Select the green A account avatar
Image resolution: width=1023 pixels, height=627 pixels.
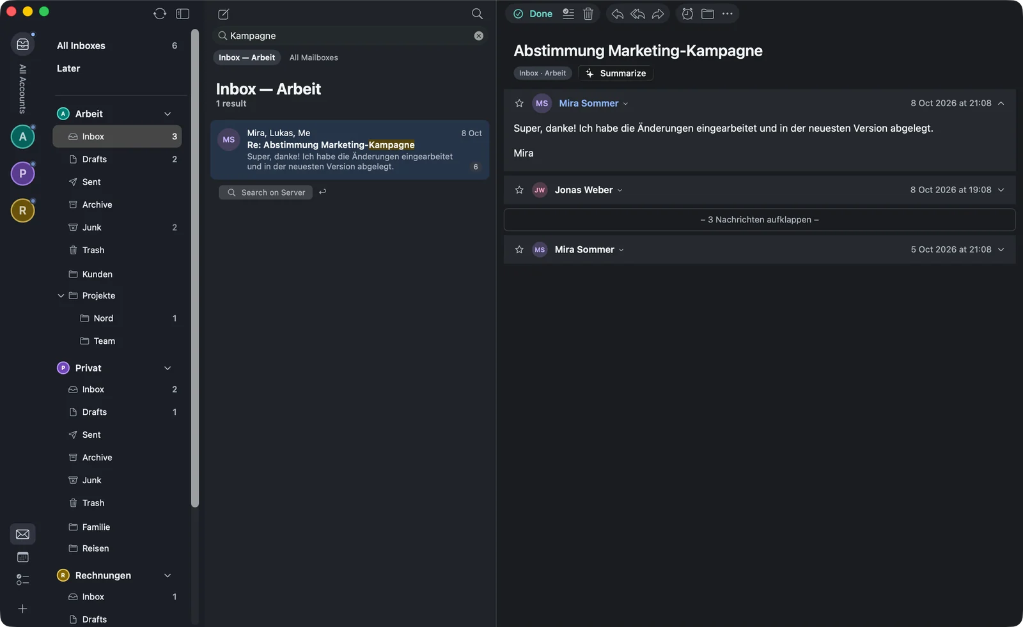pos(22,136)
